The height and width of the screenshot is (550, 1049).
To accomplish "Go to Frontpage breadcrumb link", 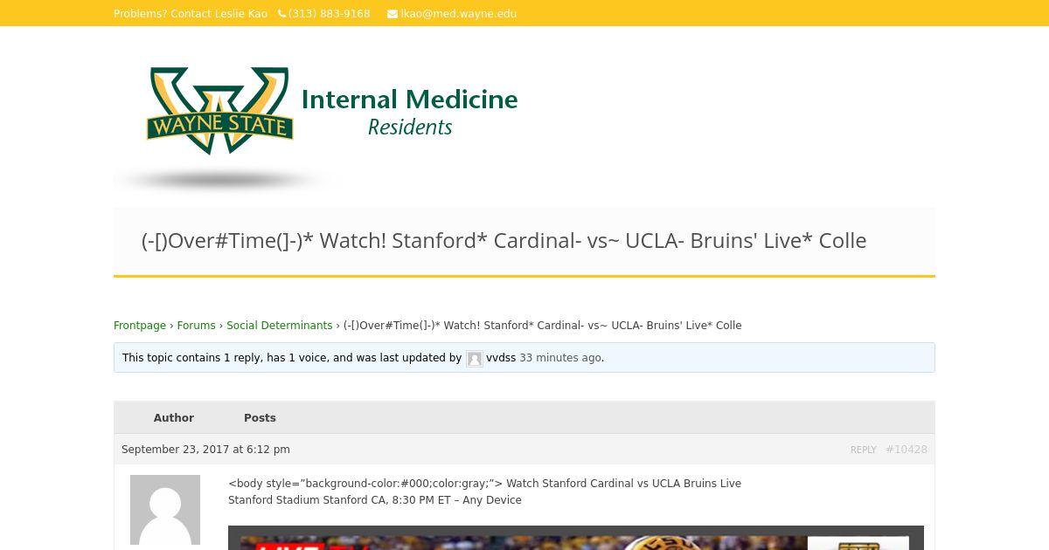I will pyautogui.click(x=140, y=326).
